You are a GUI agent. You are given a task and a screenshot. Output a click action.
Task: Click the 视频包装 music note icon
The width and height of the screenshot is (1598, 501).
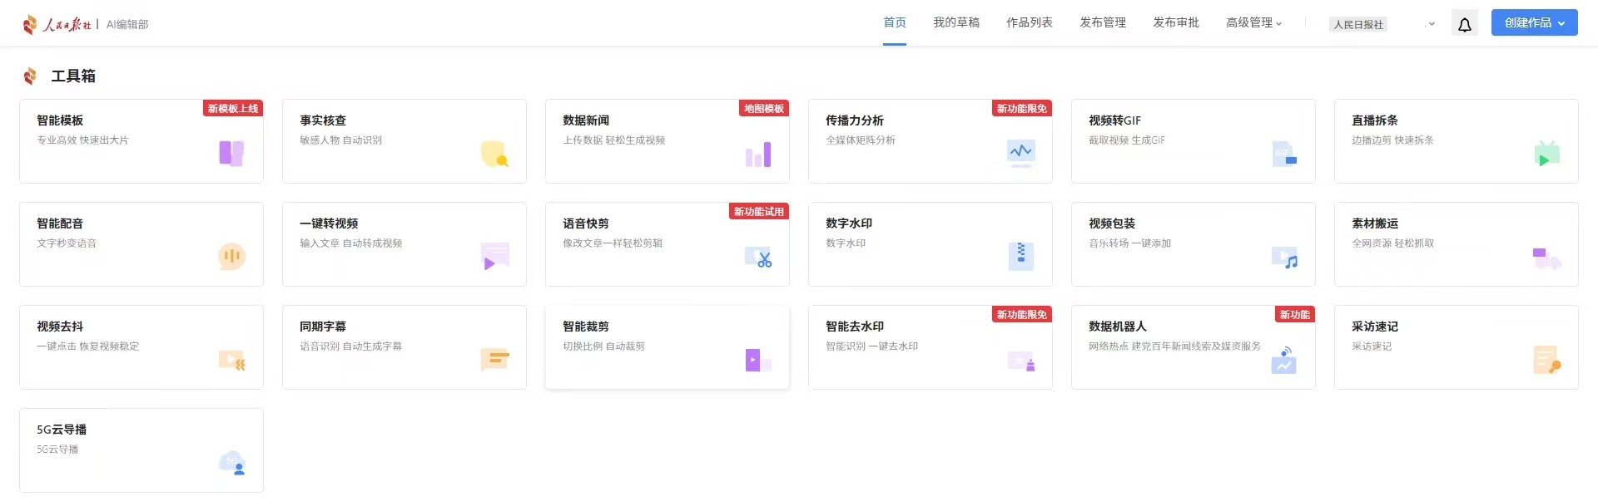click(x=1284, y=258)
